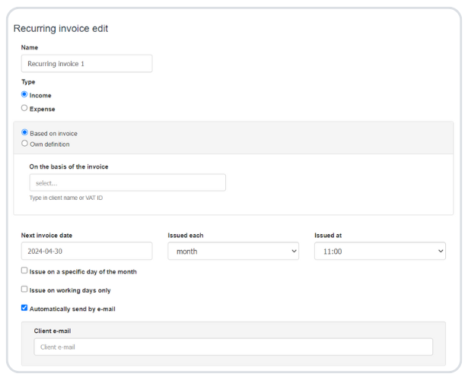Choose the Own definition option
The height and width of the screenshot is (380, 468).
pos(24,144)
